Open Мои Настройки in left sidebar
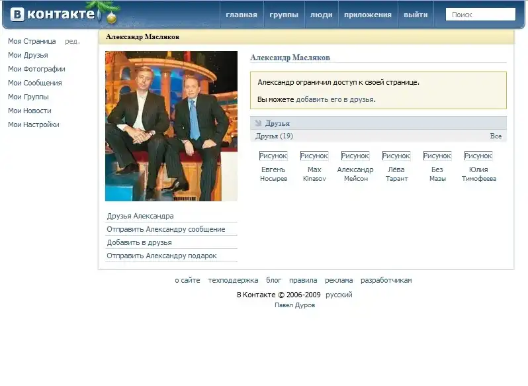This screenshot has width=528, height=386. (x=34, y=124)
